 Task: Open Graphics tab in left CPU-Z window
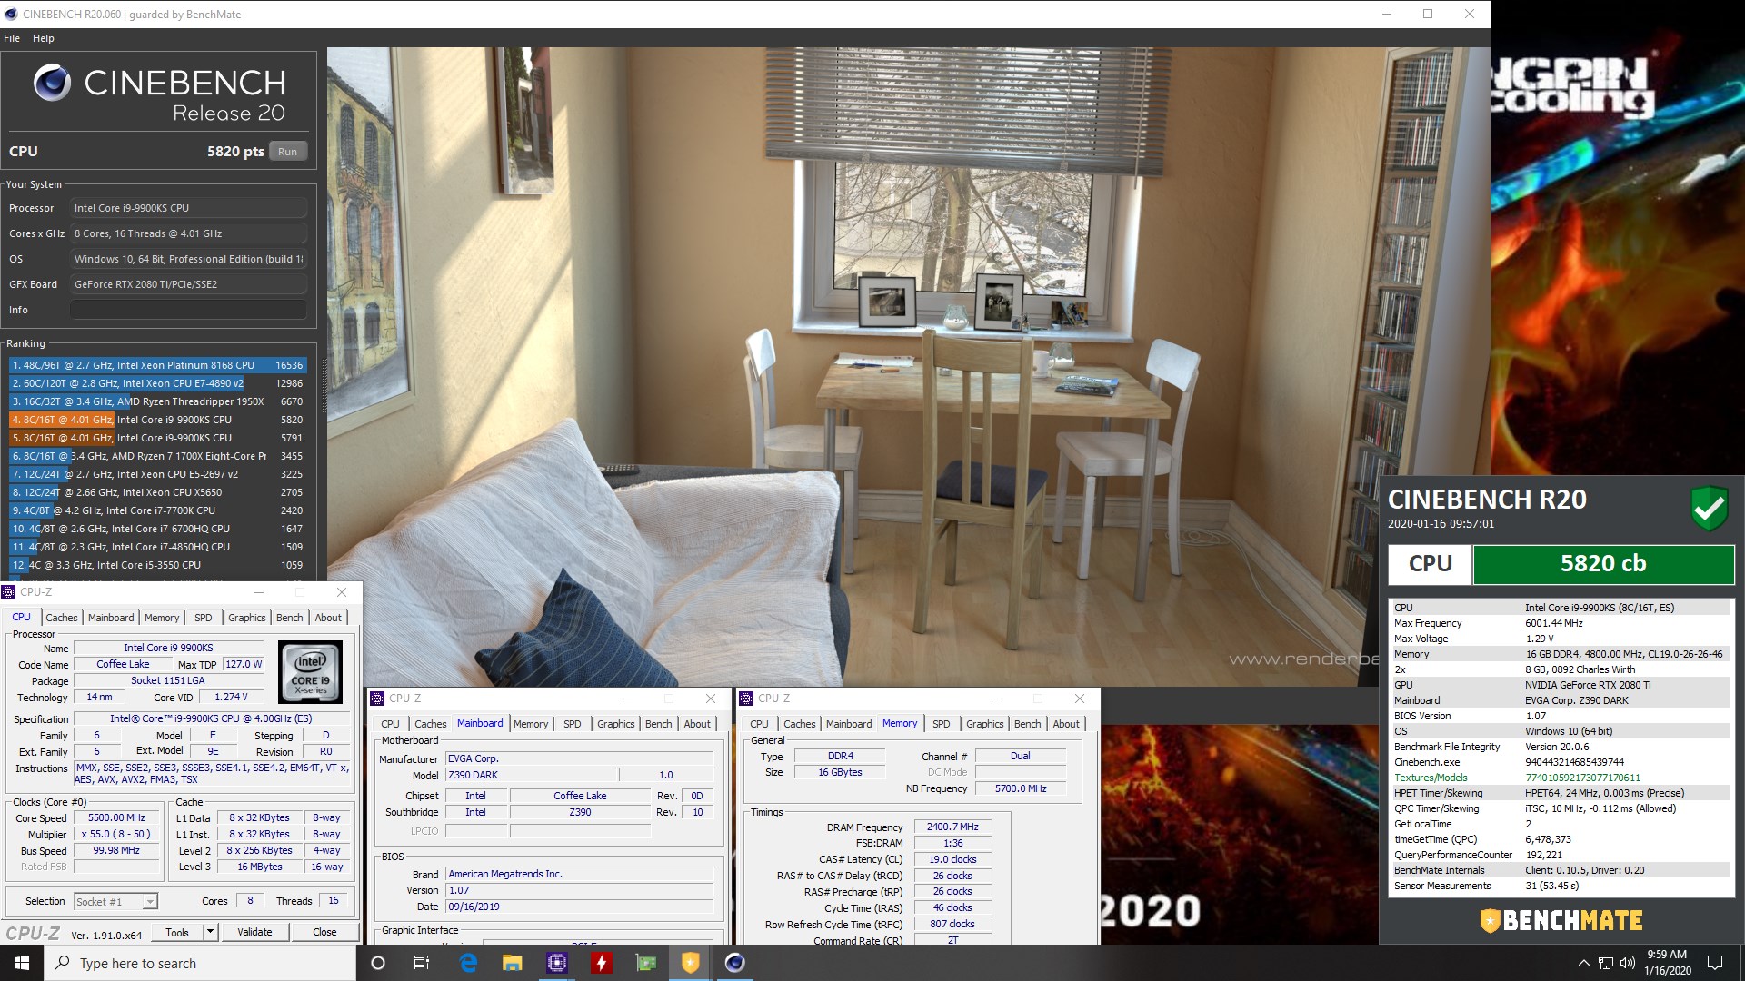pos(247,618)
